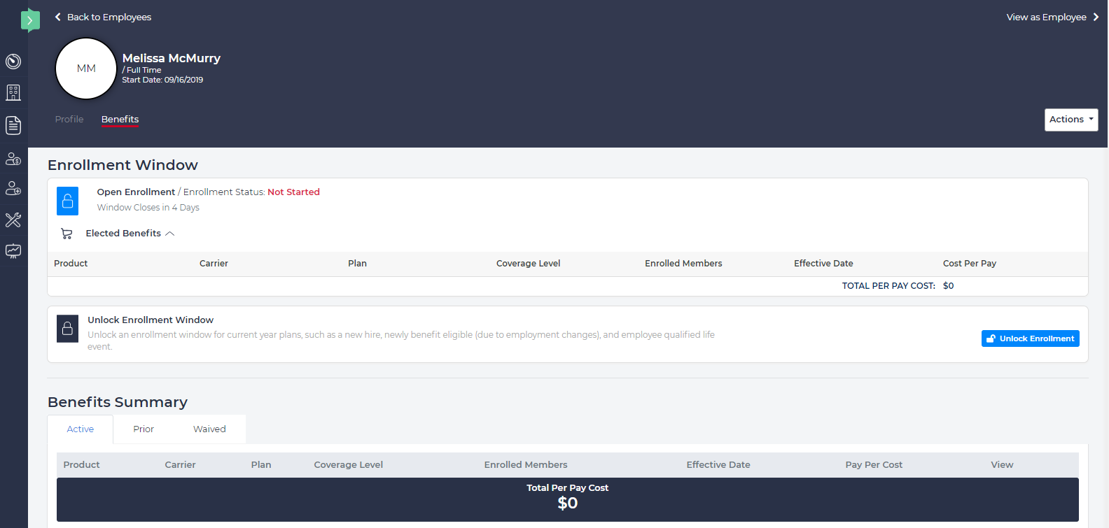Open the reports chart icon in sidebar

13,251
